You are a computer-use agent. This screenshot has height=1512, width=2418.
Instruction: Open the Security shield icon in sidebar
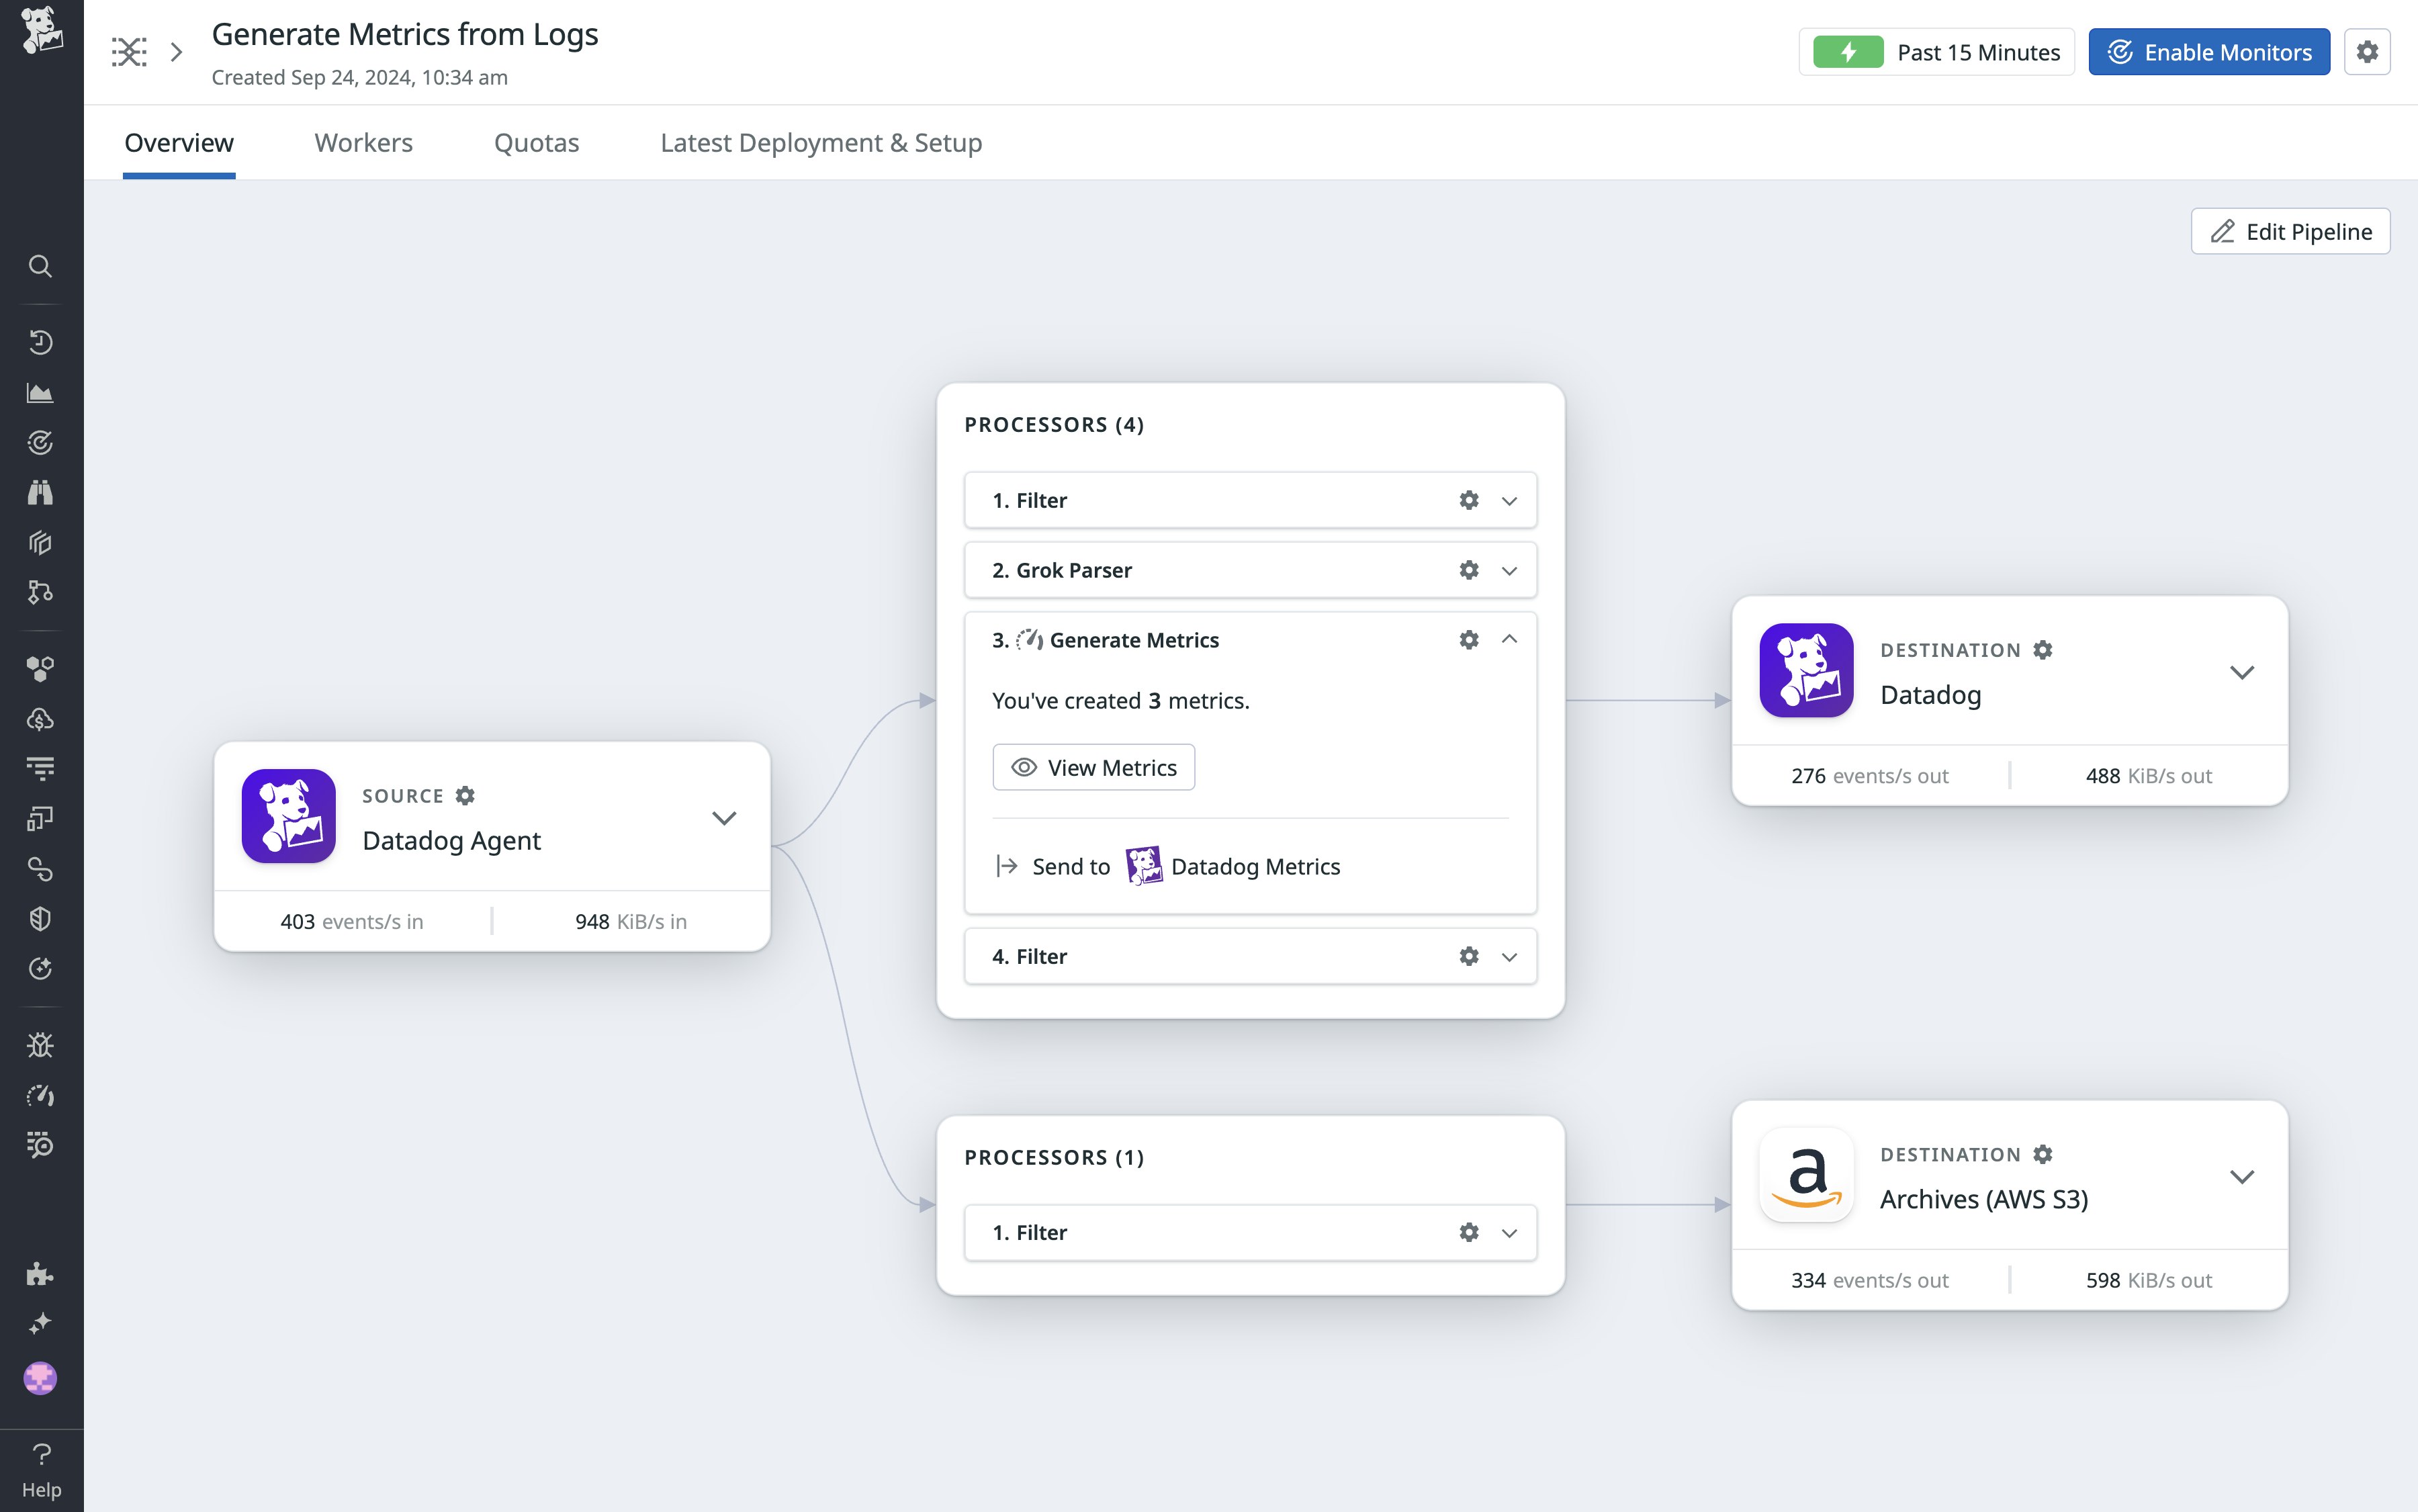coord(40,919)
